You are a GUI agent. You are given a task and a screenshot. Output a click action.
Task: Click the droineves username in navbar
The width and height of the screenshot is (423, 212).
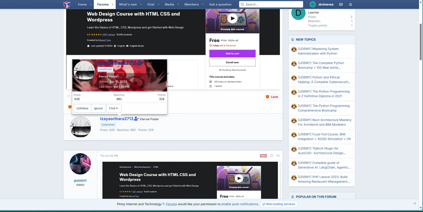(325, 4)
